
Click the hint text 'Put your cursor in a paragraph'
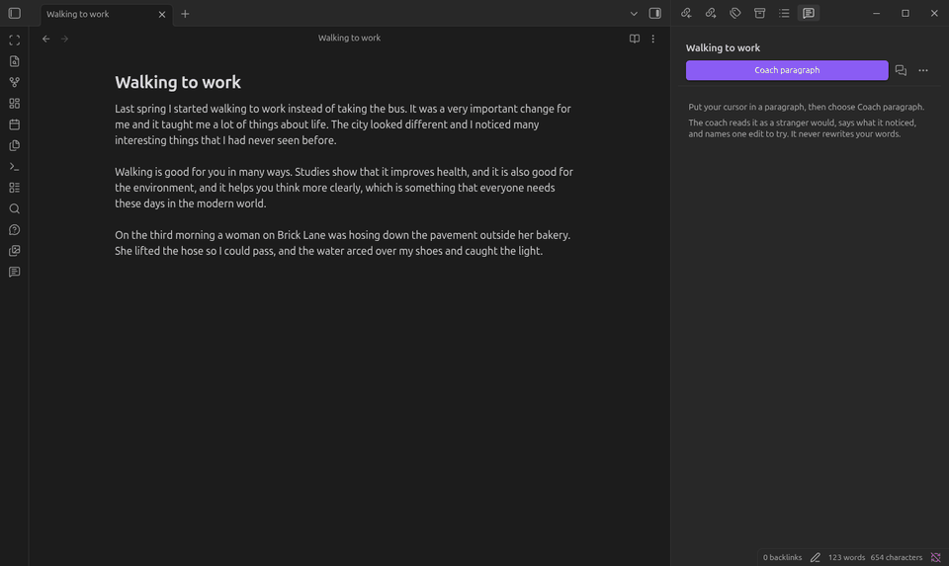tap(807, 107)
